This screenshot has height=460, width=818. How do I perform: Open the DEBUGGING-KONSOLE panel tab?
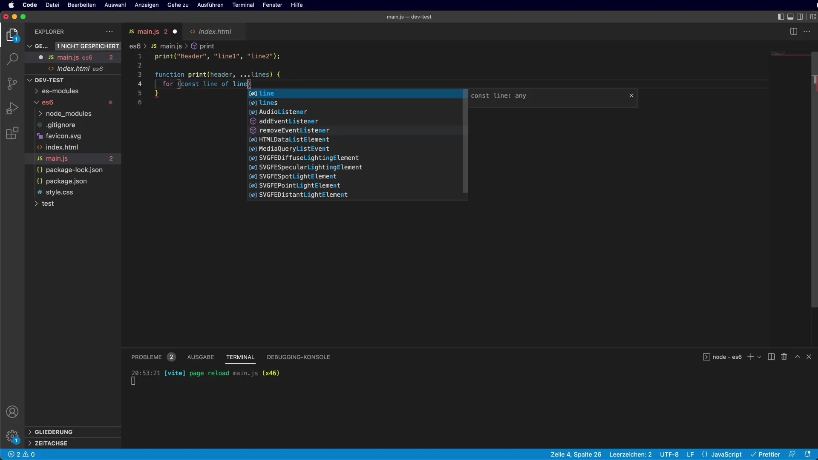pos(298,357)
